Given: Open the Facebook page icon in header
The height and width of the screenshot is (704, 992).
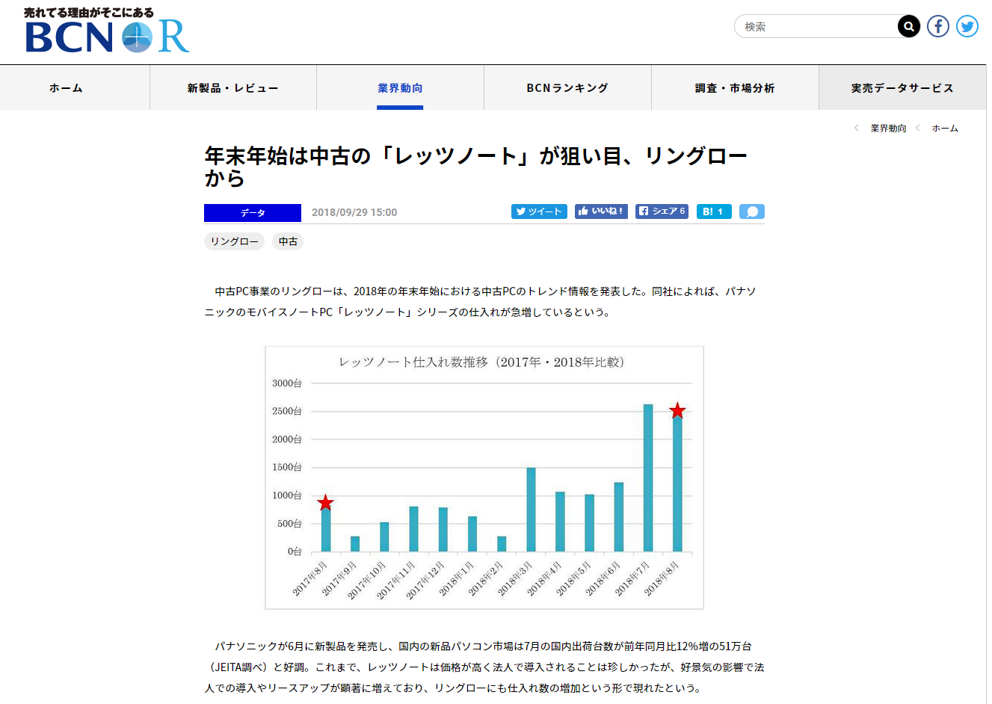Looking at the screenshot, I should 938,27.
